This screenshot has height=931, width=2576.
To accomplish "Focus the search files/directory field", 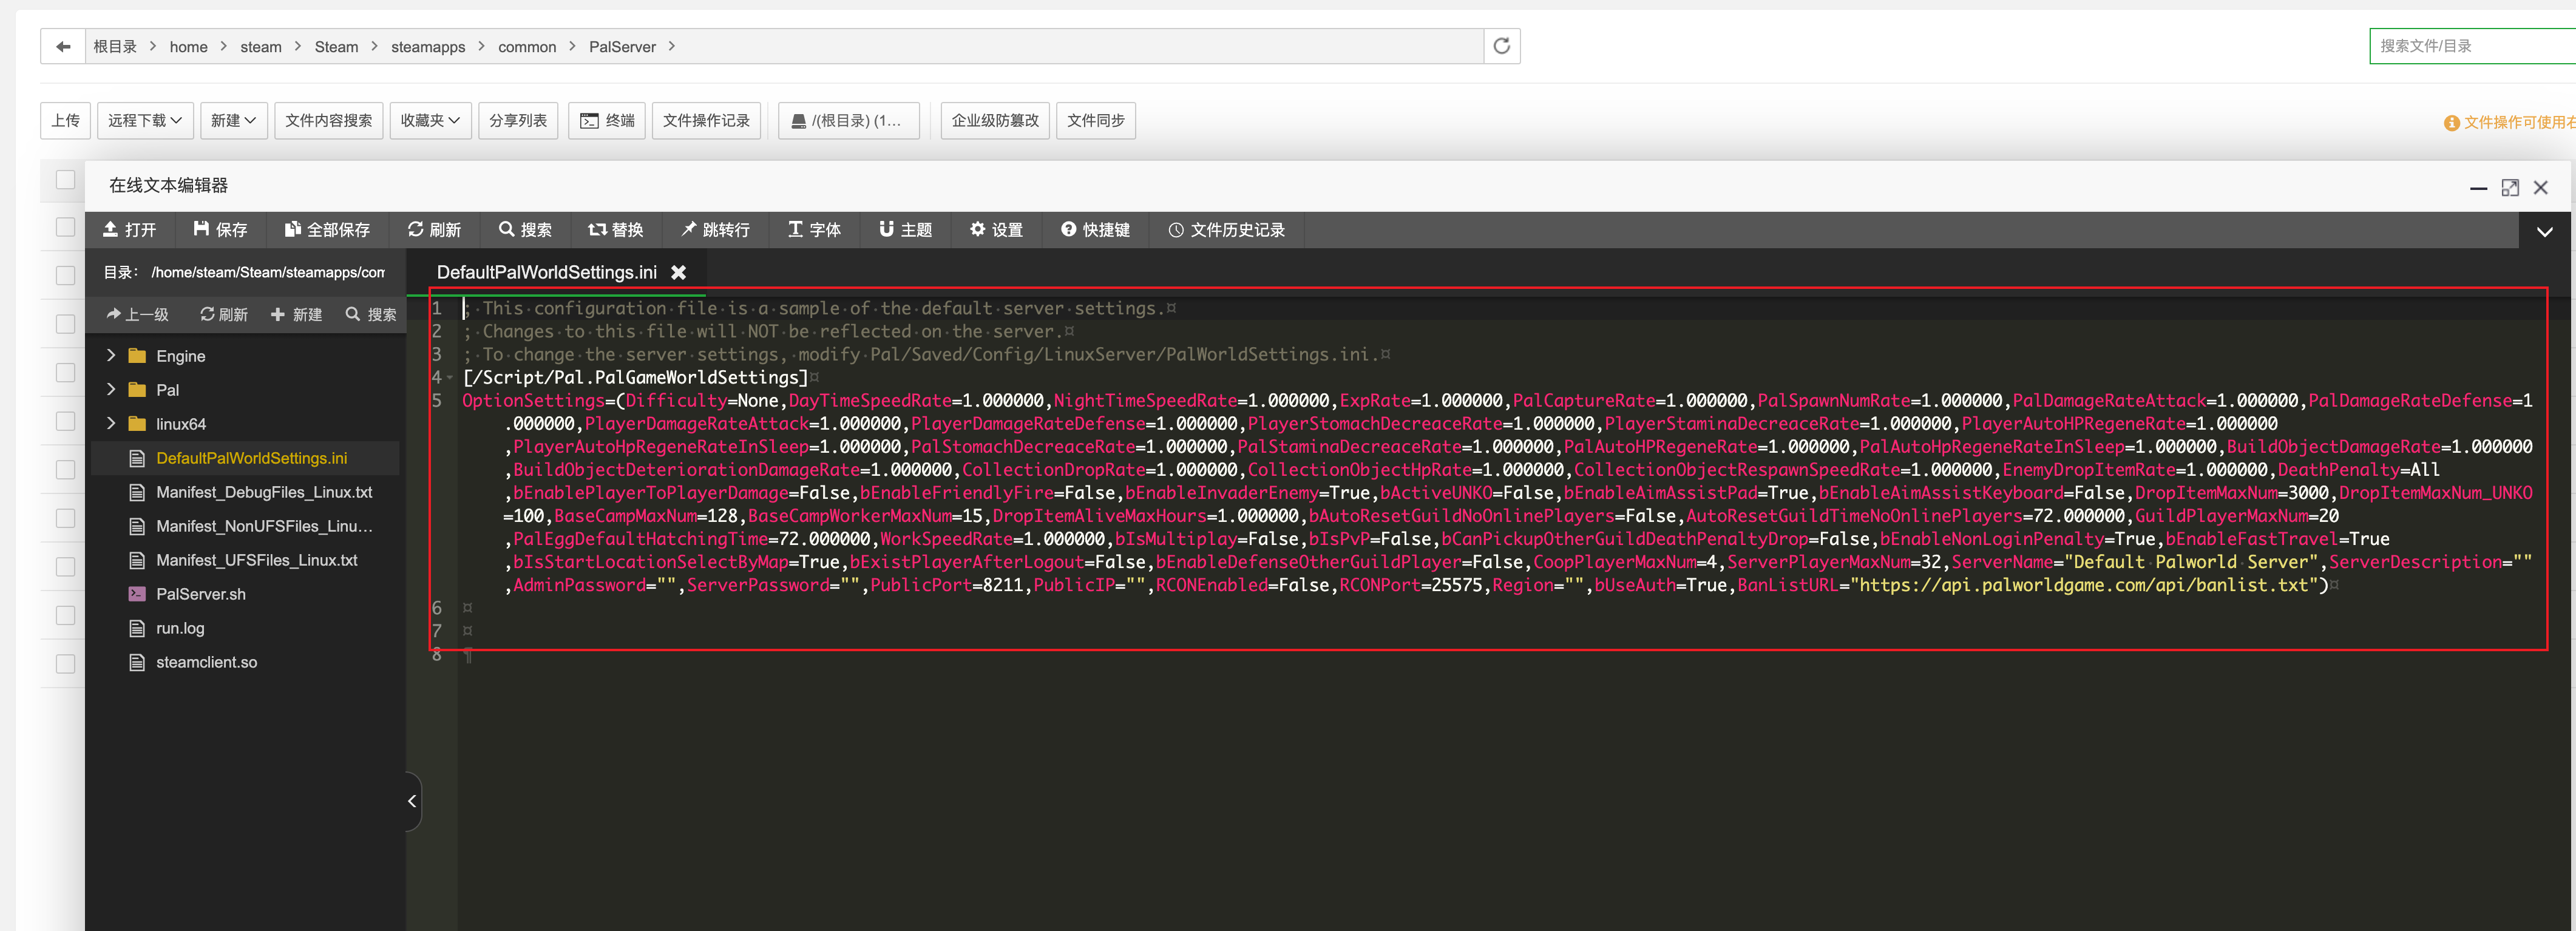I will tap(2470, 46).
